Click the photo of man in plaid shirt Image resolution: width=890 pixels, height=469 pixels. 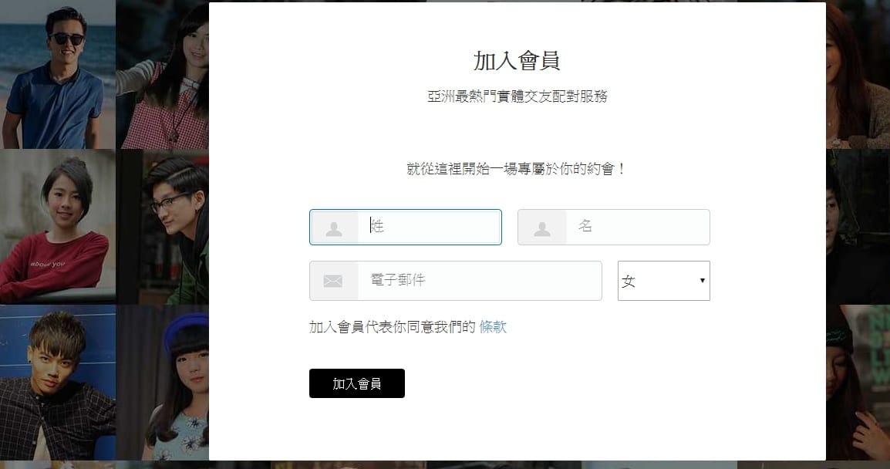(x=57, y=382)
